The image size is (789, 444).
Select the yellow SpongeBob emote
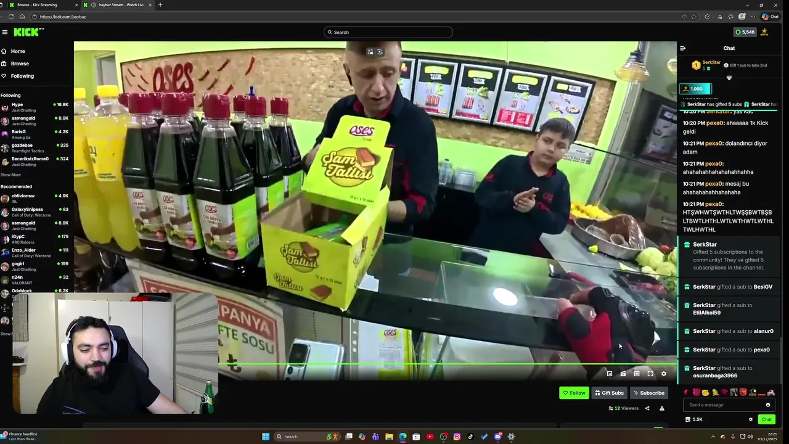[x=705, y=392]
